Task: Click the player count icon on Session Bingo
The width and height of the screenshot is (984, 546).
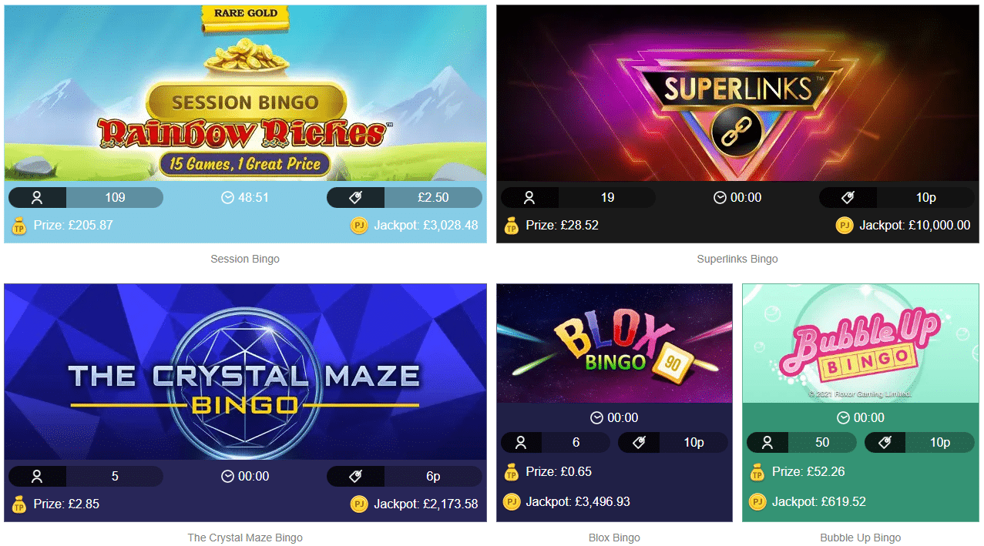Action: coord(36,198)
